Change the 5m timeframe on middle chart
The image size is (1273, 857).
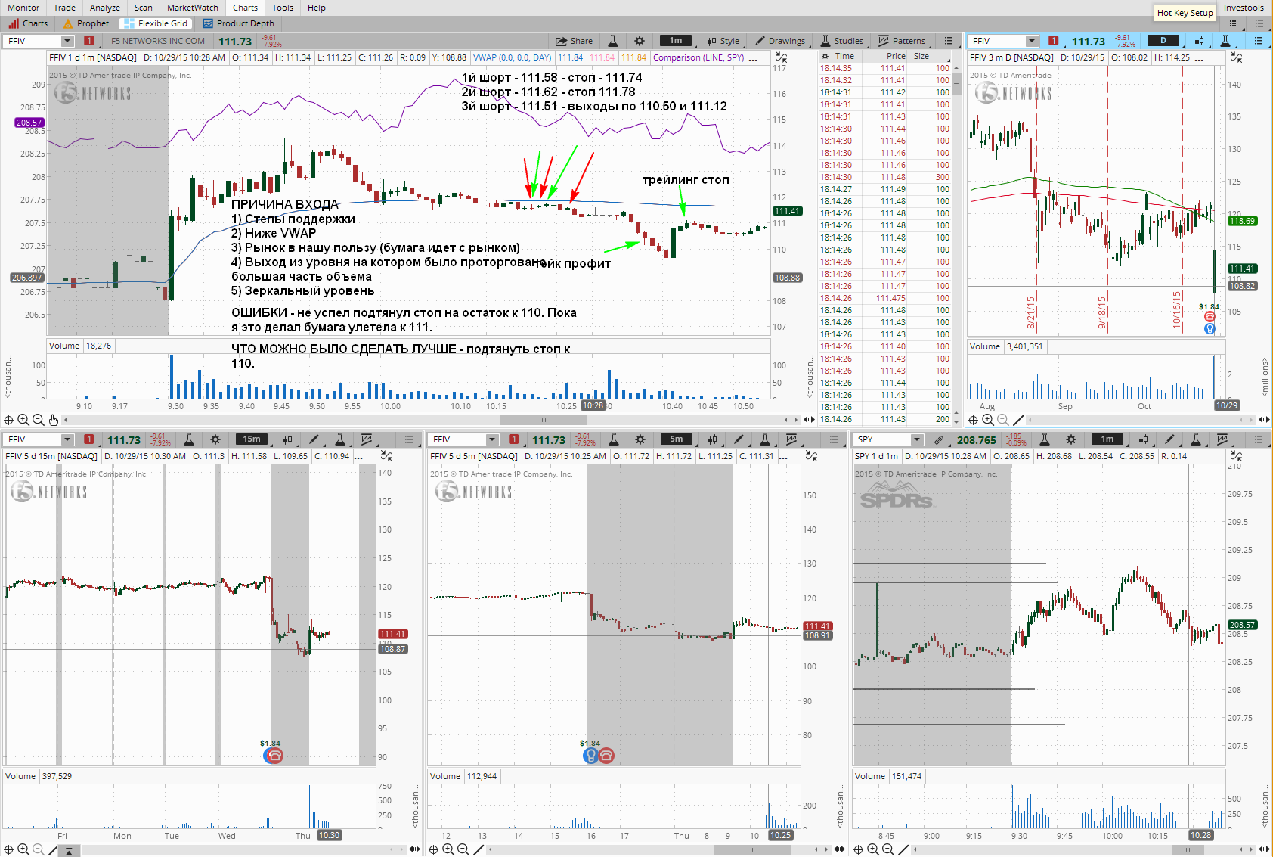[677, 439]
